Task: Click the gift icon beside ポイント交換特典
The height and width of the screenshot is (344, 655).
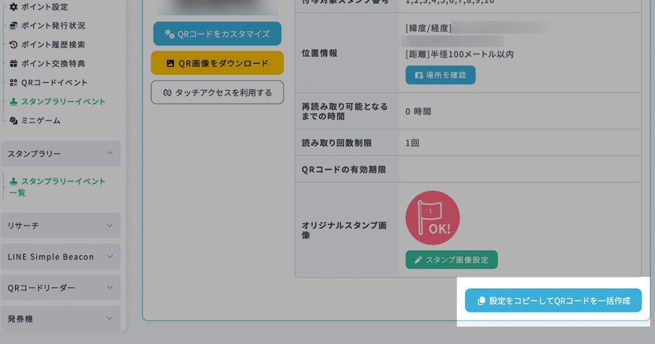Action: [x=13, y=64]
